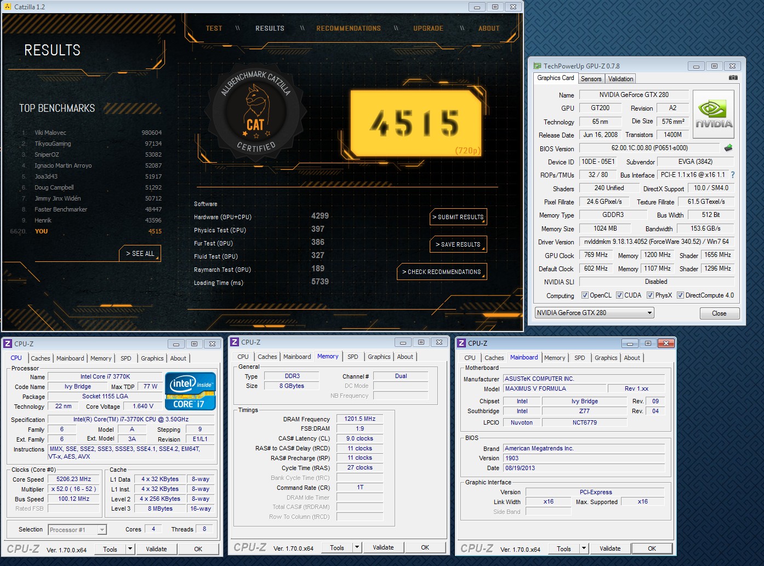764x566 pixels.
Task: Toggle the OpenCL checkbox
Action: click(x=585, y=295)
